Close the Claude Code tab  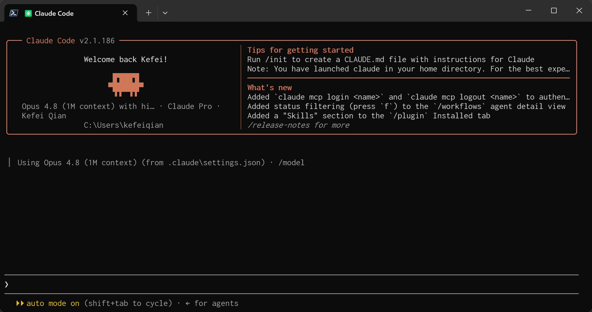point(125,13)
